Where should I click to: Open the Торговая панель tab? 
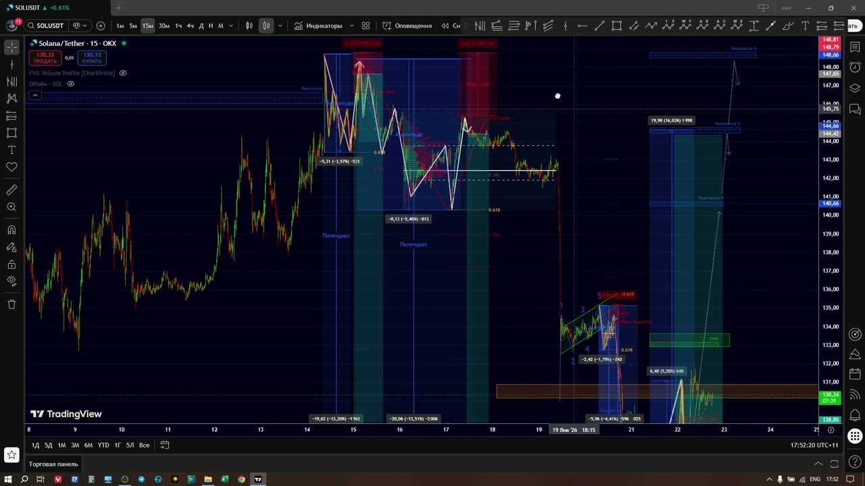click(x=53, y=464)
